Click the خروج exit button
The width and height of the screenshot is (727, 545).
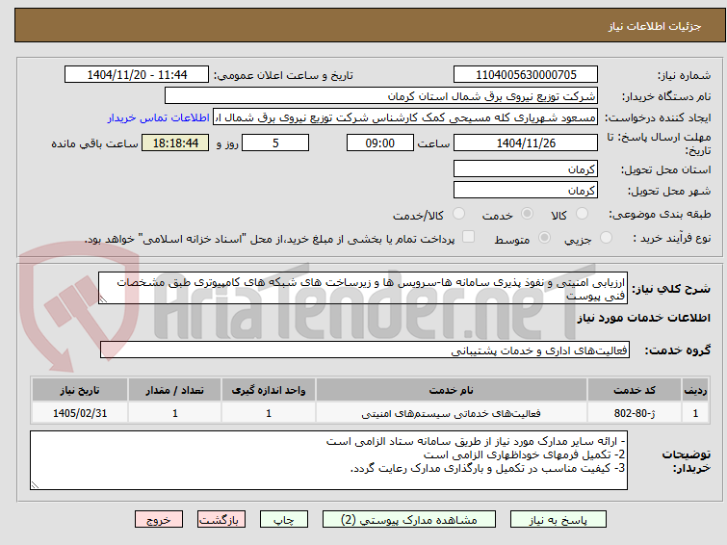pos(159,520)
